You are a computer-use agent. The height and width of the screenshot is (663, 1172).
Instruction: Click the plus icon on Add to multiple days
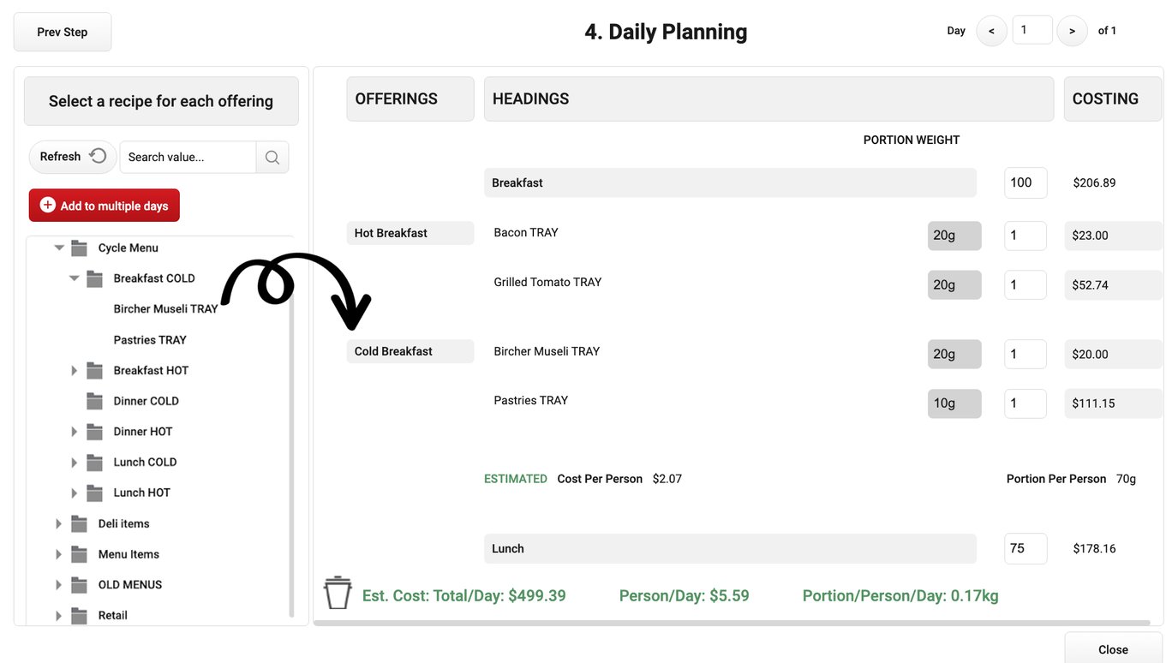tap(50, 206)
